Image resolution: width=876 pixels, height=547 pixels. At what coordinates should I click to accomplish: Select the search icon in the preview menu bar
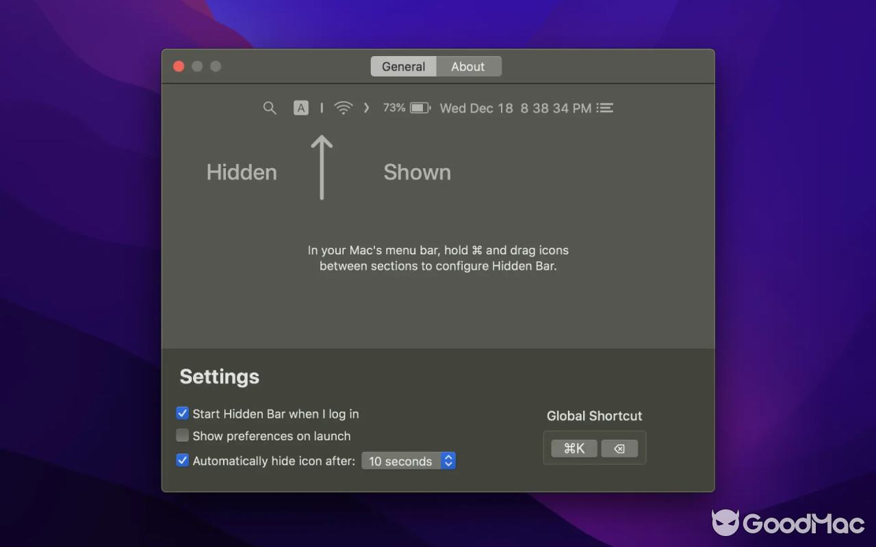point(270,107)
